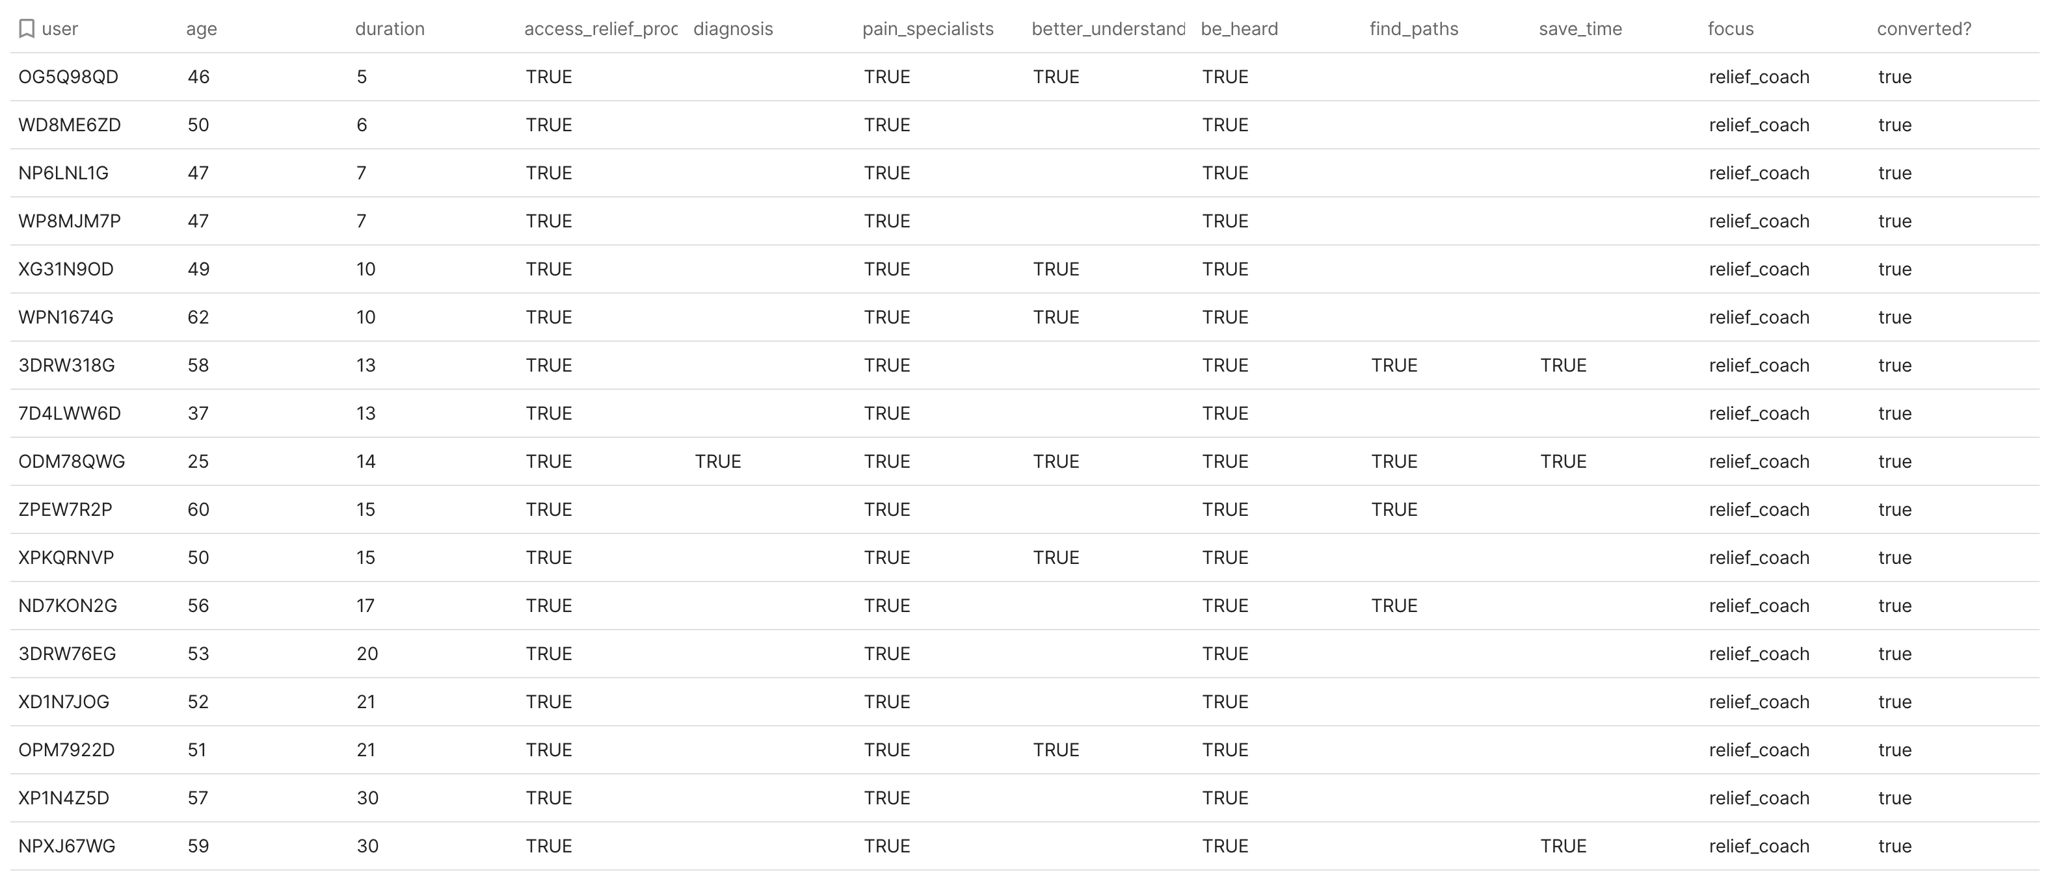Select age cell 62 for WPN1674G
The image size is (2050, 881).
click(x=198, y=317)
